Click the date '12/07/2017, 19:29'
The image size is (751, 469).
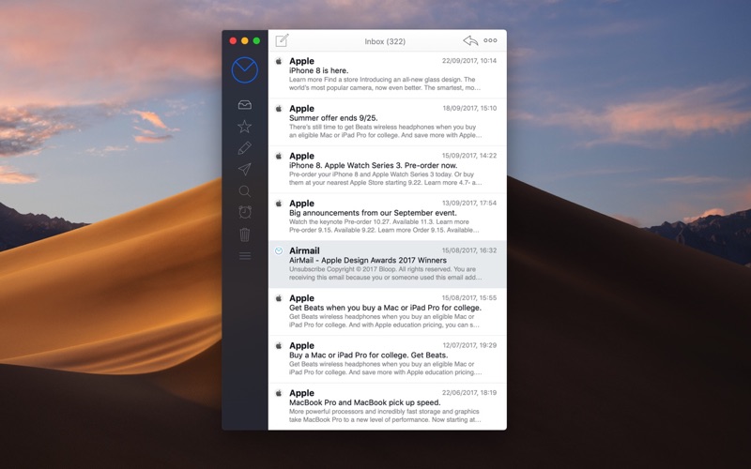tap(469, 345)
